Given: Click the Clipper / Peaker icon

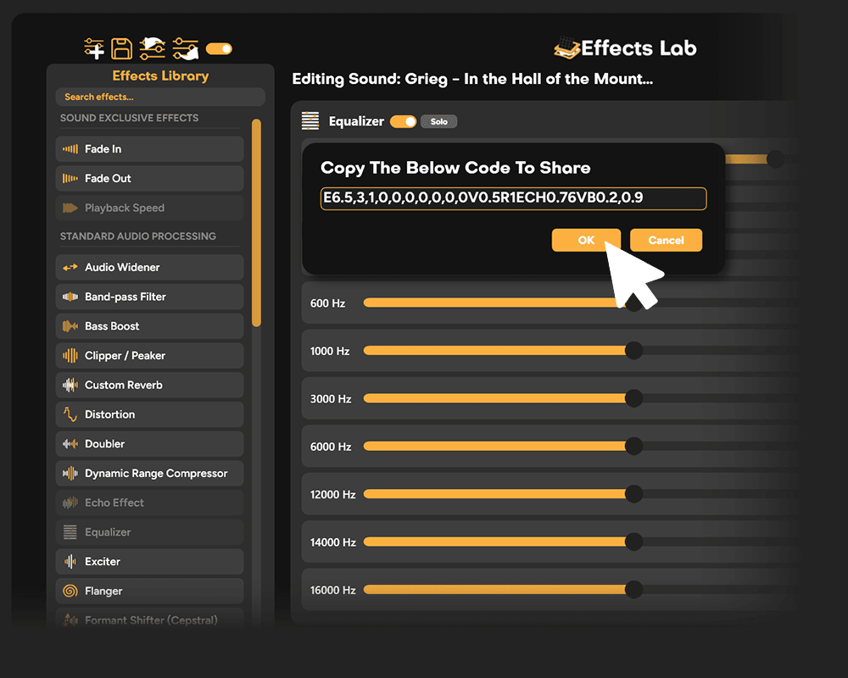Looking at the screenshot, I should pos(70,355).
